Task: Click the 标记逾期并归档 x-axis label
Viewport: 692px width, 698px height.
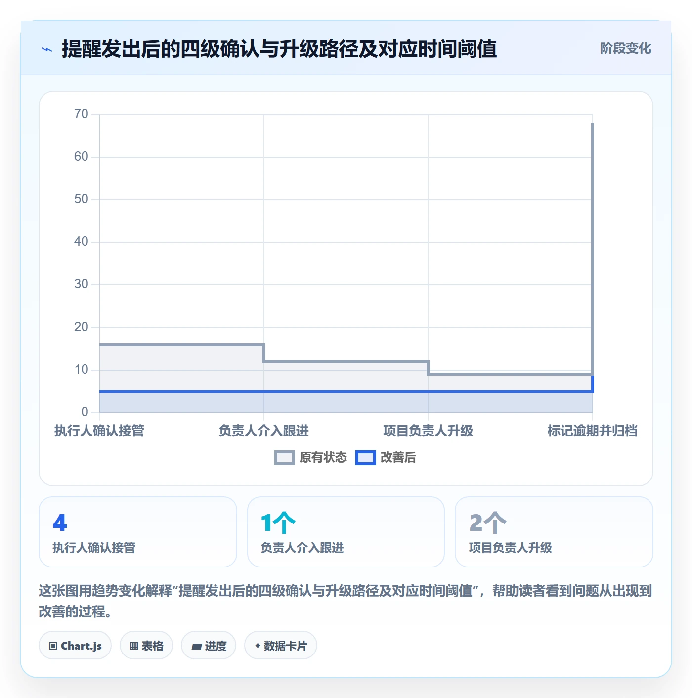Action: (592, 431)
